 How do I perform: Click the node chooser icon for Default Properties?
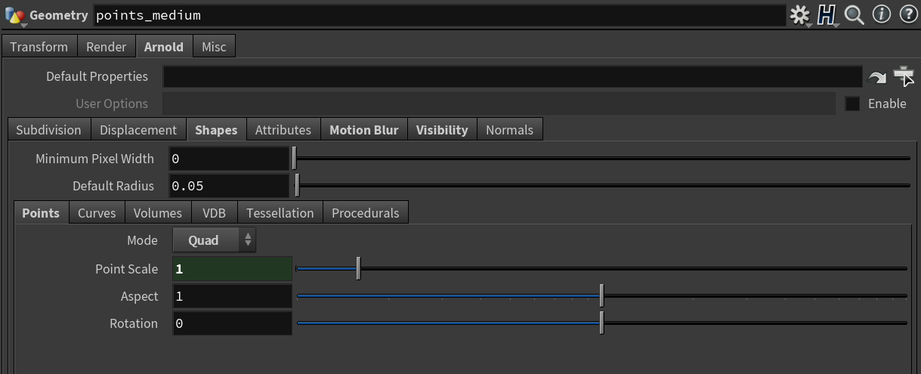click(904, 76)
